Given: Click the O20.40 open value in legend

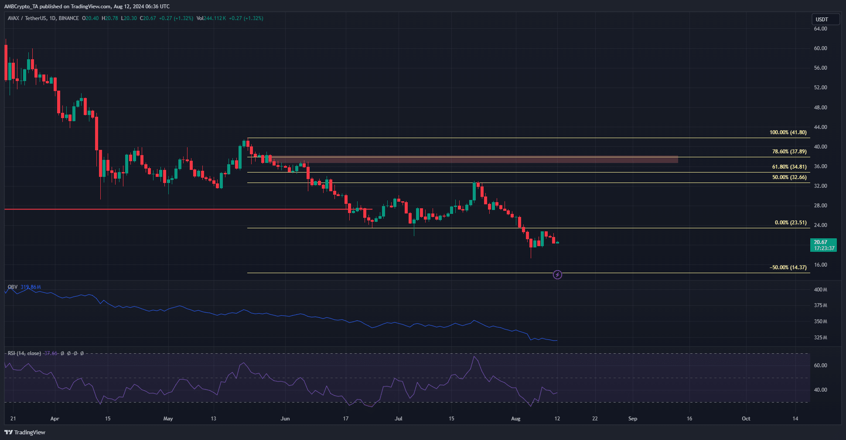Looking at the screenshot, I should (90, 18).
